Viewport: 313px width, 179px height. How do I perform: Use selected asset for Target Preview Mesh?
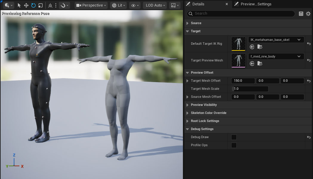point(252,64)
